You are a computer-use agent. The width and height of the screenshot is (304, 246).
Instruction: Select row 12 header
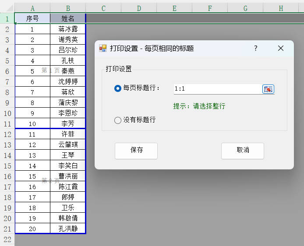click(7, 134)
